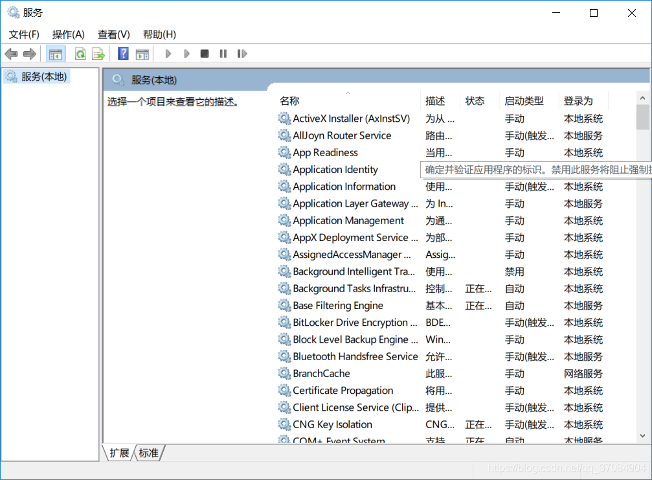Switch to the 标准 tab
The width and height of the screenshot is (652, 480).
tap(149, 453)
